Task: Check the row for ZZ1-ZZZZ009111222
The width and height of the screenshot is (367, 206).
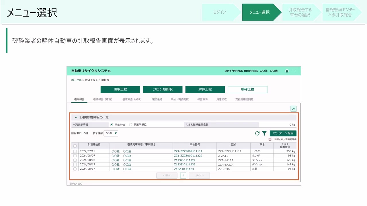Action: (x=75, y=156)
